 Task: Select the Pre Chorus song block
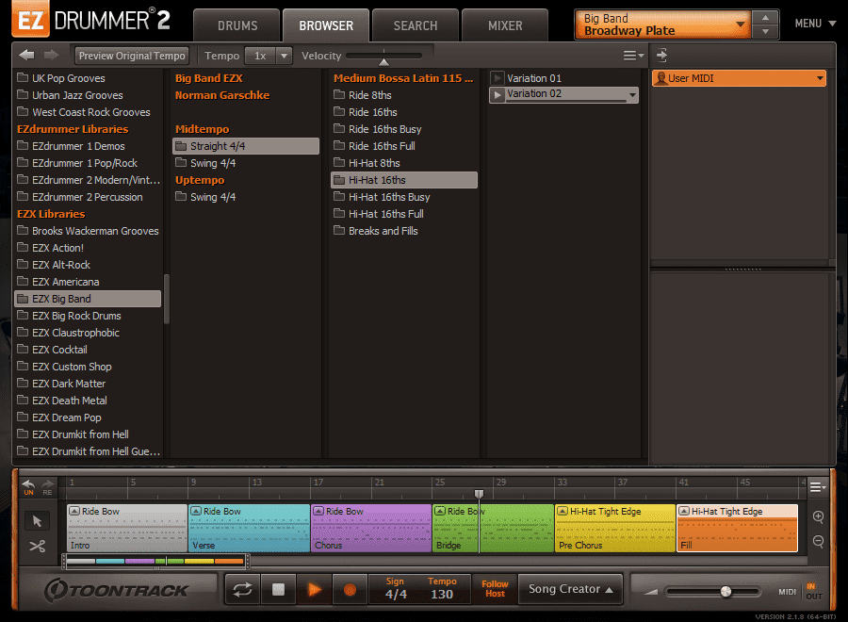pyautogui.click(x=615, y=529)
